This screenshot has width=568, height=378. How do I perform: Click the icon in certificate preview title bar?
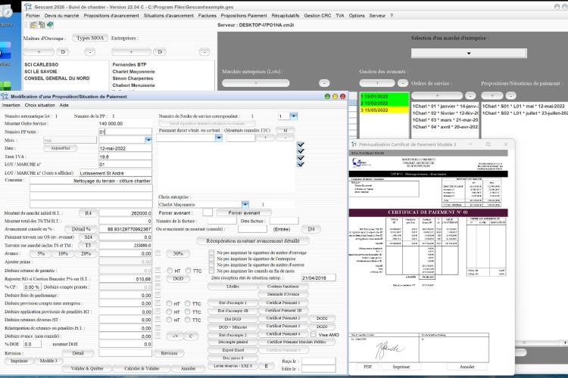[354, 144]
